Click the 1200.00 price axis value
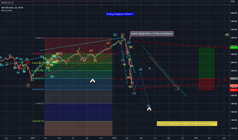This screenshot has height=140, width=238. [x=234, y=128]
